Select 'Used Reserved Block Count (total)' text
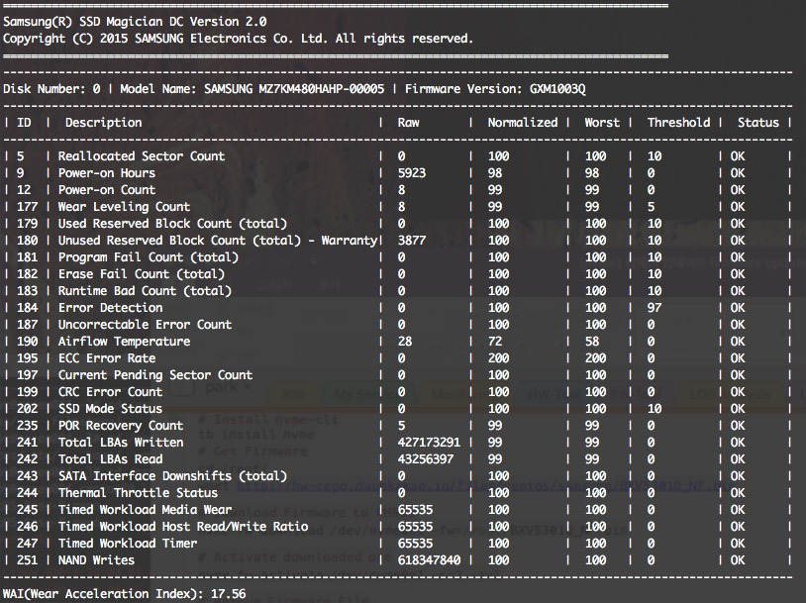This screenshot has height=603, width=806. tap(172, 224)
